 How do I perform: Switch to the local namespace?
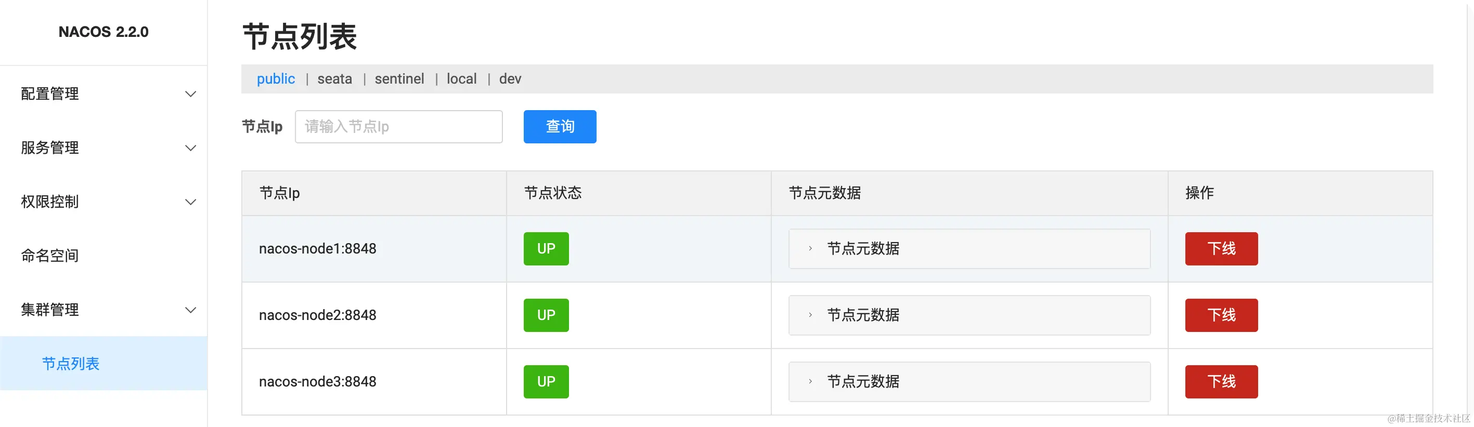point(461,79)
